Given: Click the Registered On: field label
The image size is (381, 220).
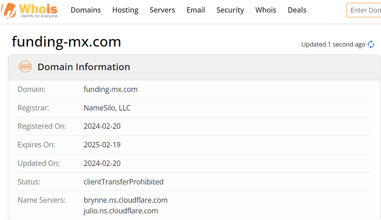Looking at the screenshot, I should [42, 126].
